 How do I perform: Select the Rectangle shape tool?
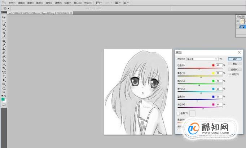[4, 84]
